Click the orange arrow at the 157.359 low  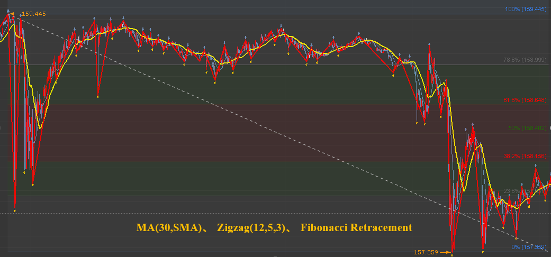445,252
